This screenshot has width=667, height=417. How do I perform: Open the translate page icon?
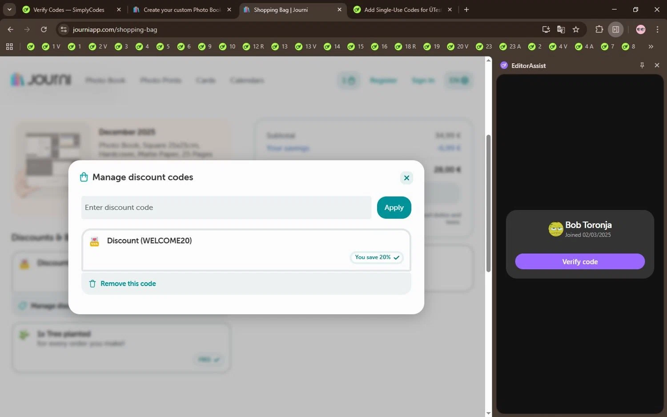561,29
